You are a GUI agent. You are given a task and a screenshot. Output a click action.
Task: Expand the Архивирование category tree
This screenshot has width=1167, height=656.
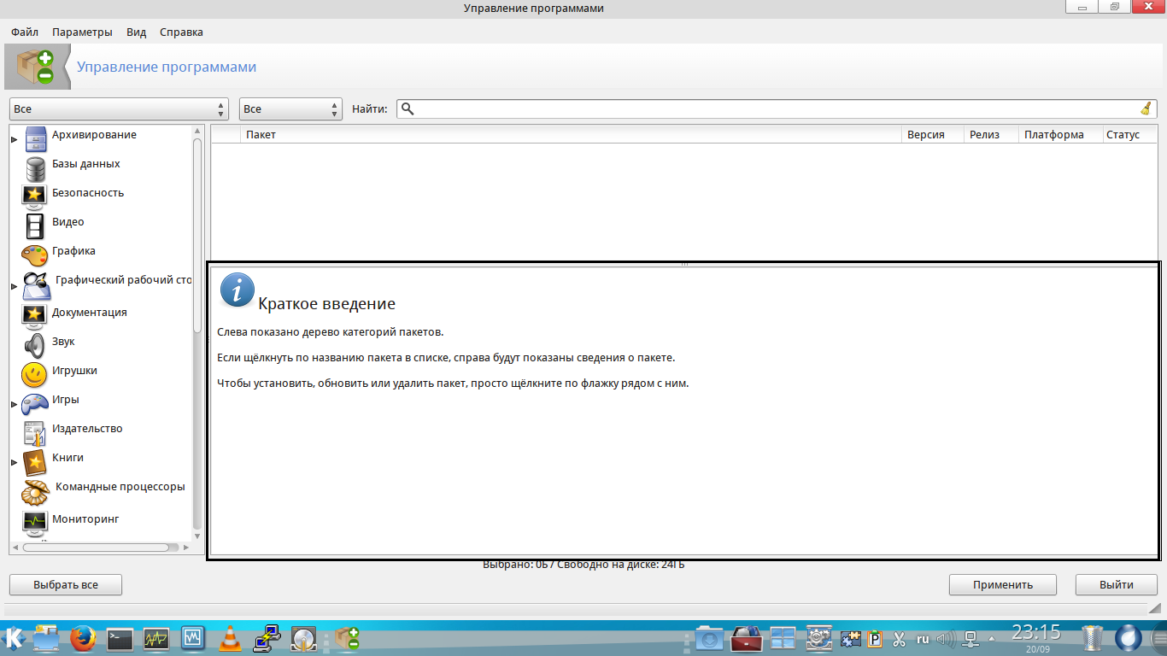[x=14, y=139]
